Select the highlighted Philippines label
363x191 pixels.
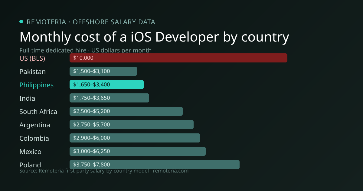36,85
